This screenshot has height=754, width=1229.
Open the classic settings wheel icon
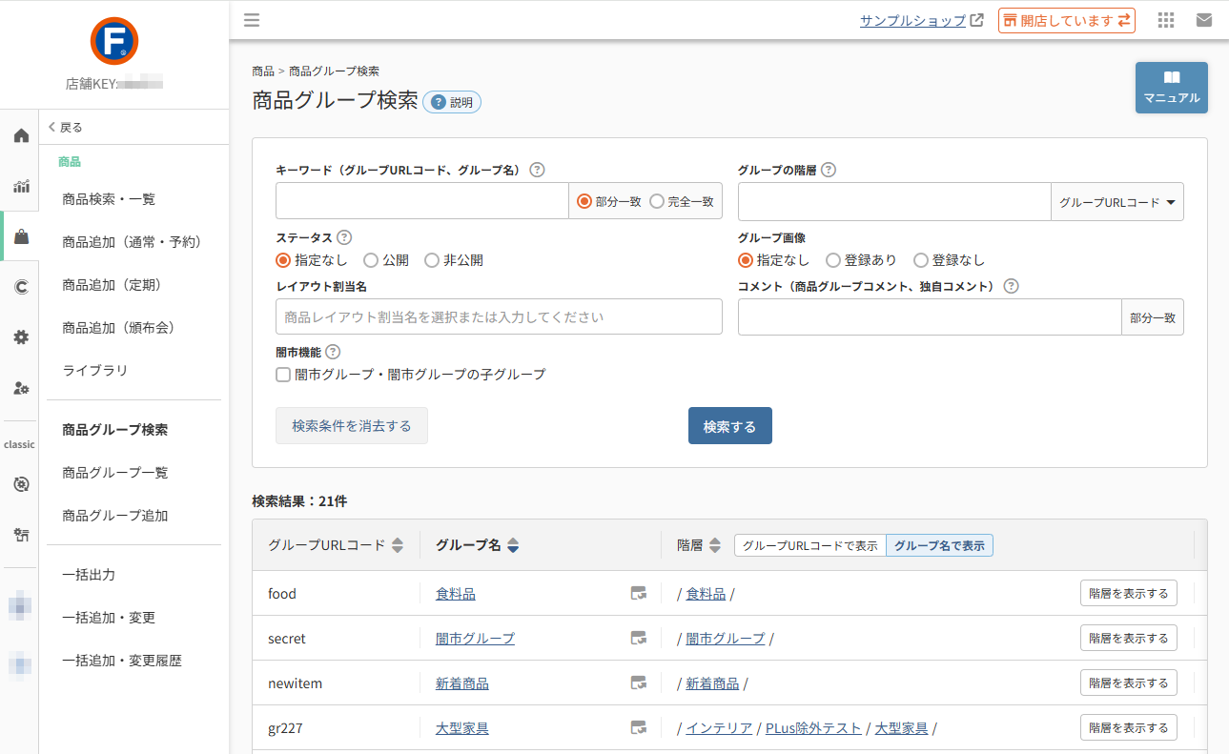pos(21,484)
